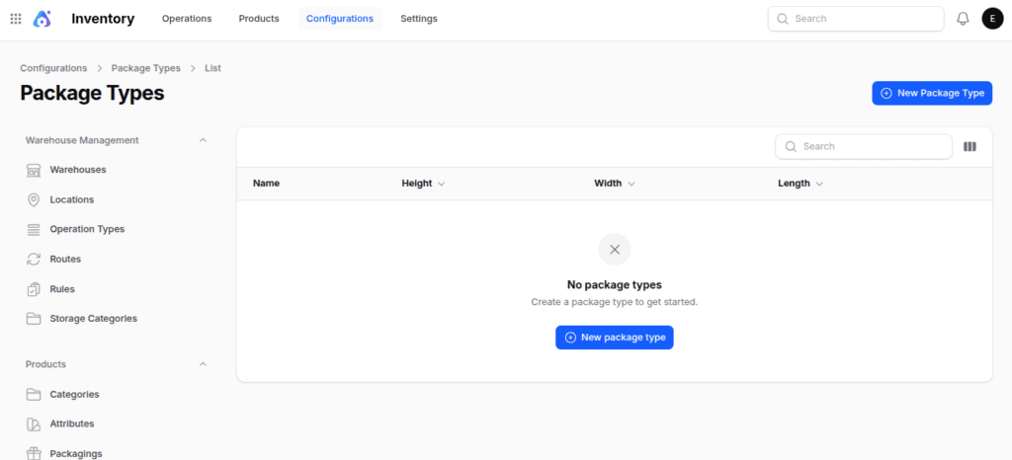Screen dimensions: 1012x460
Task: Sort by Width column
Action: pos(615,184)
